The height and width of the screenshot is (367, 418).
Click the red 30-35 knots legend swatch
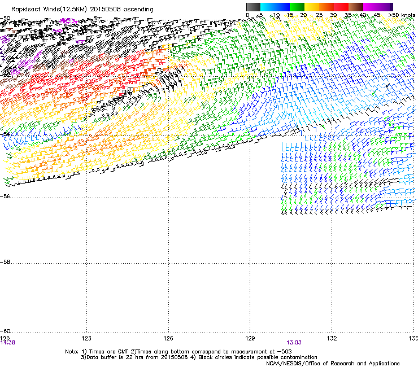click(341, 7)
